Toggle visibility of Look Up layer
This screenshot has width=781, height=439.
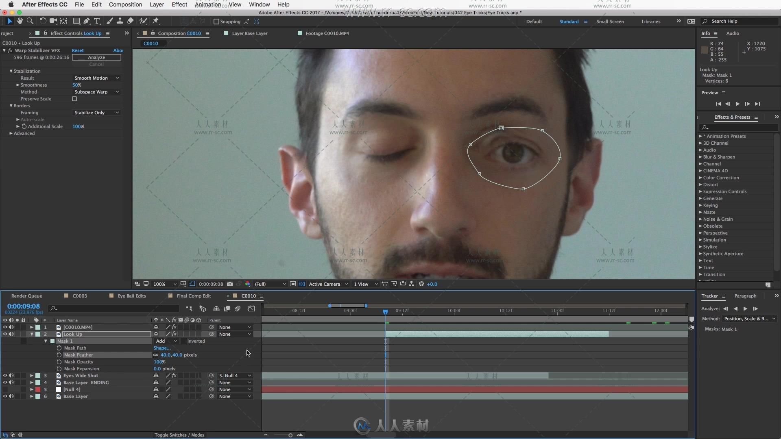(x=4, y=333)
